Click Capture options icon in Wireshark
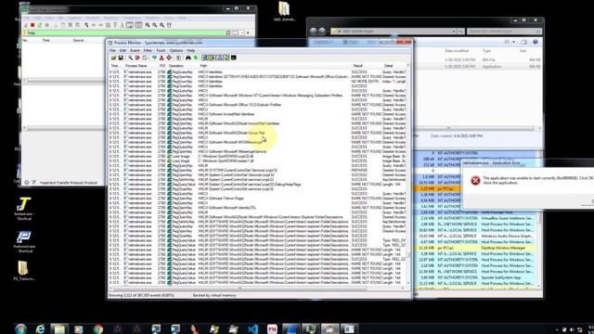The width and height of the screenshot is (594, 334). 47,25
